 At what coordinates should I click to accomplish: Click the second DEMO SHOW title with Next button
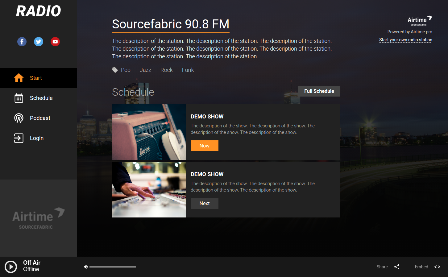207,174
